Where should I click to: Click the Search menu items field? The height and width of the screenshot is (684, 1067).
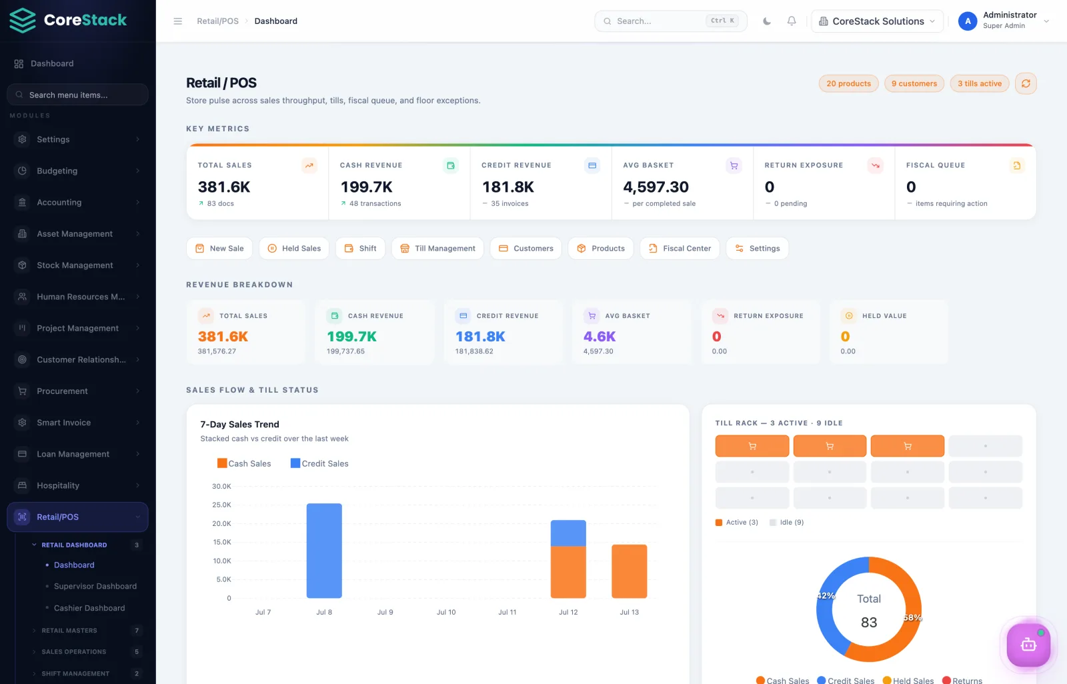(77, 95)
